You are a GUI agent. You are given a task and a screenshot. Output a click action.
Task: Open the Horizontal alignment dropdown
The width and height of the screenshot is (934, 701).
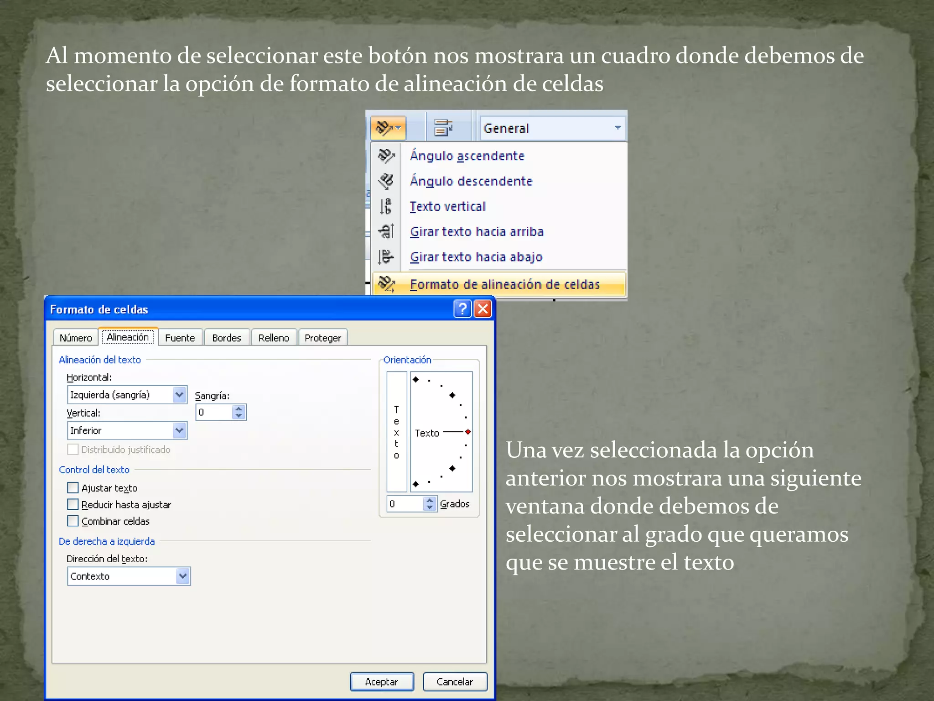click(180, 395)
